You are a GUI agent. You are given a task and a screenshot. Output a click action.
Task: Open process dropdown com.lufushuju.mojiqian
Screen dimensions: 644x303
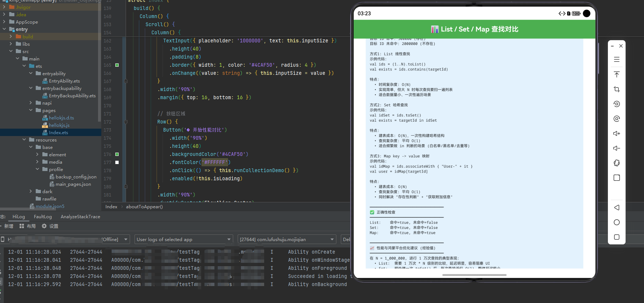coord(287,239)
